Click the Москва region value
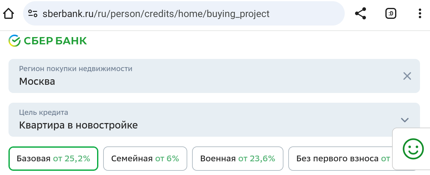This screenshot has width=430, height=175. coord(37,81)
